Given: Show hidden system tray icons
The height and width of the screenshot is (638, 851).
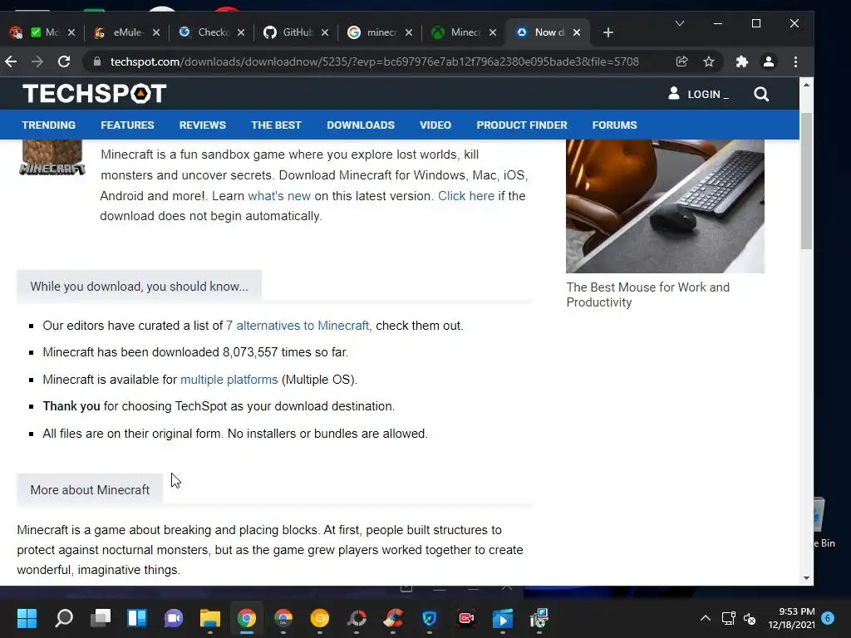Looking at the screenshot, I should click(705, 618).
